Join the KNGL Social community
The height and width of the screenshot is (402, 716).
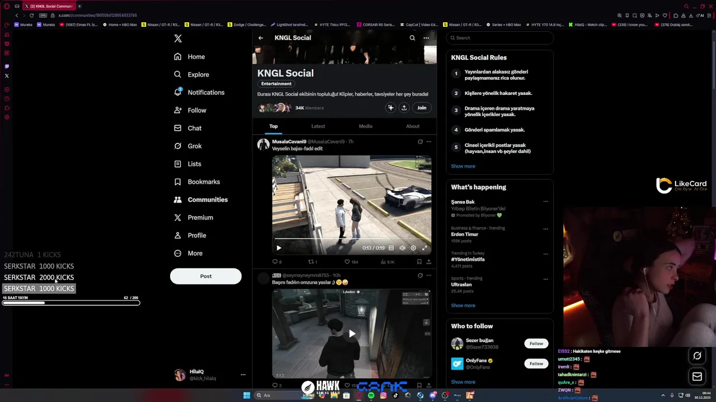422,108
